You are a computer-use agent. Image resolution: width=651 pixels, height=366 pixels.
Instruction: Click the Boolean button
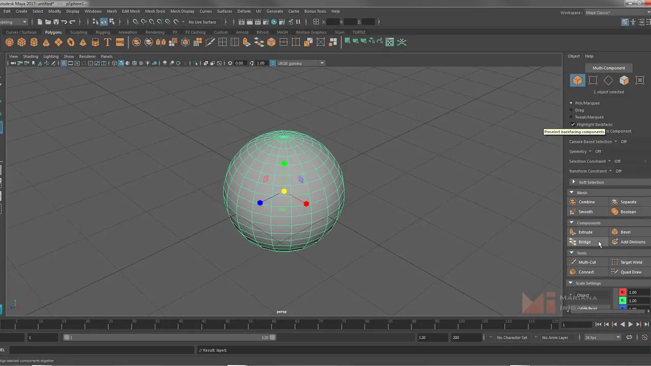click(x=630, y=211)
